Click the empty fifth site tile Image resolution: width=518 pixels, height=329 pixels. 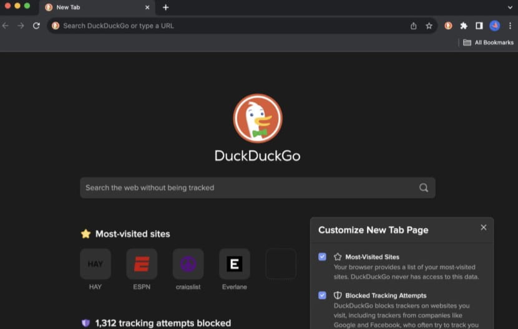pyautogui.click(x=281, y=264)
